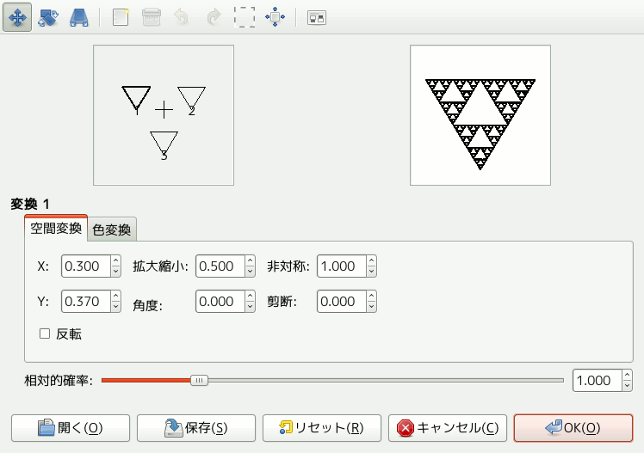Open the Render Options icon
The width and height of the screenshot is (644, 453).
pyautogui.click(x=316, y=17)
